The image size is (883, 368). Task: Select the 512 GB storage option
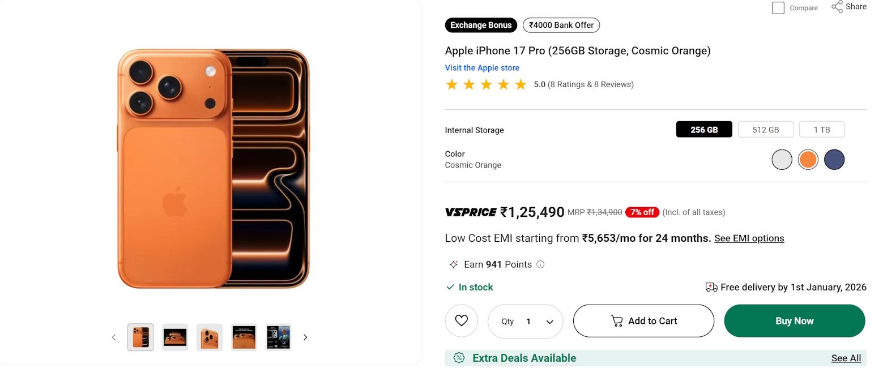[765, 129]
